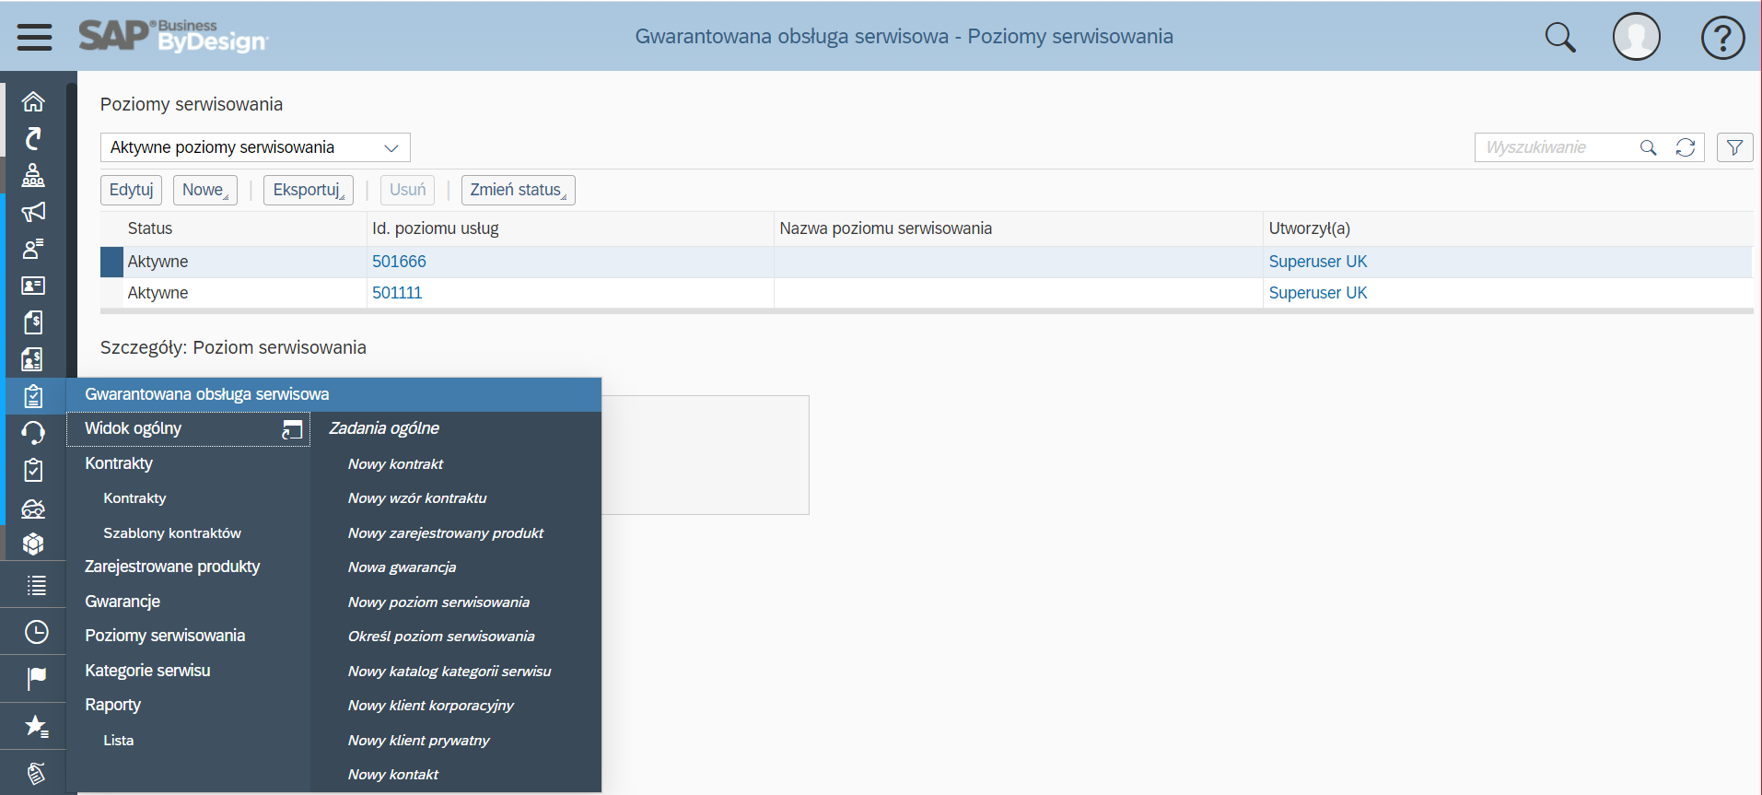Open the star favorites sidebar icon
The image size is (1762, 795).
(x=36, y=726)
